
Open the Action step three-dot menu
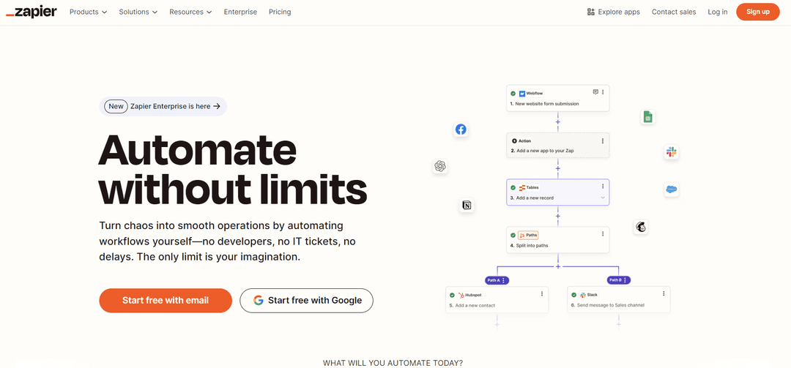(603, 140)
